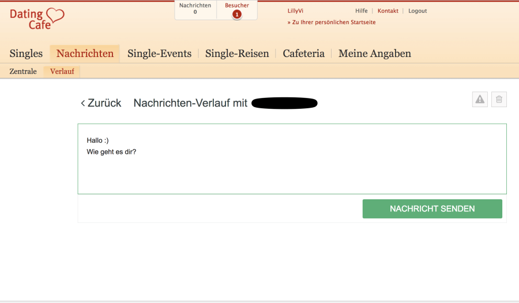519x303 pixels.
Task: Focus the message text area
Action: [x=292, y=159]
